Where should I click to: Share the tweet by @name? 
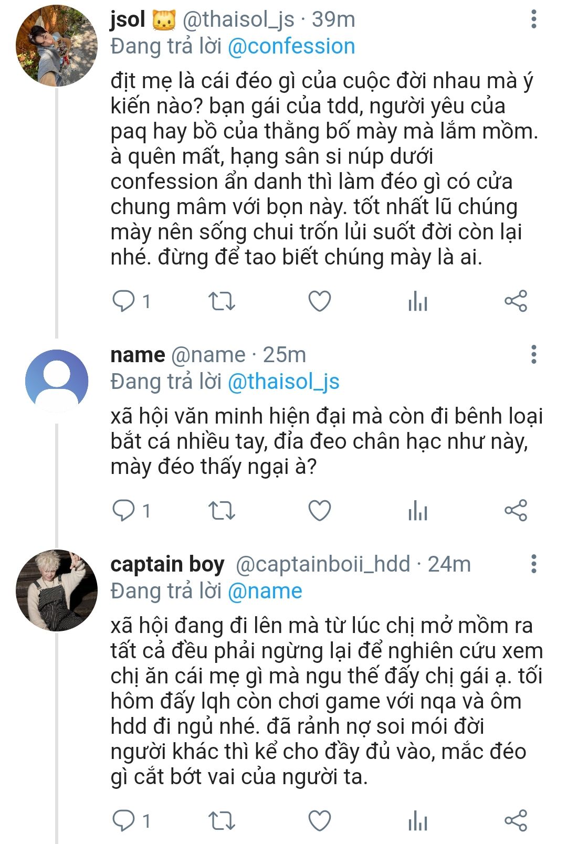pyautogui.click(x=516, y=510)
